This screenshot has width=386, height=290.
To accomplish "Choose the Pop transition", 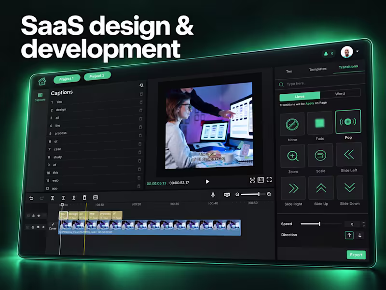I will click(x=348, y=122).
